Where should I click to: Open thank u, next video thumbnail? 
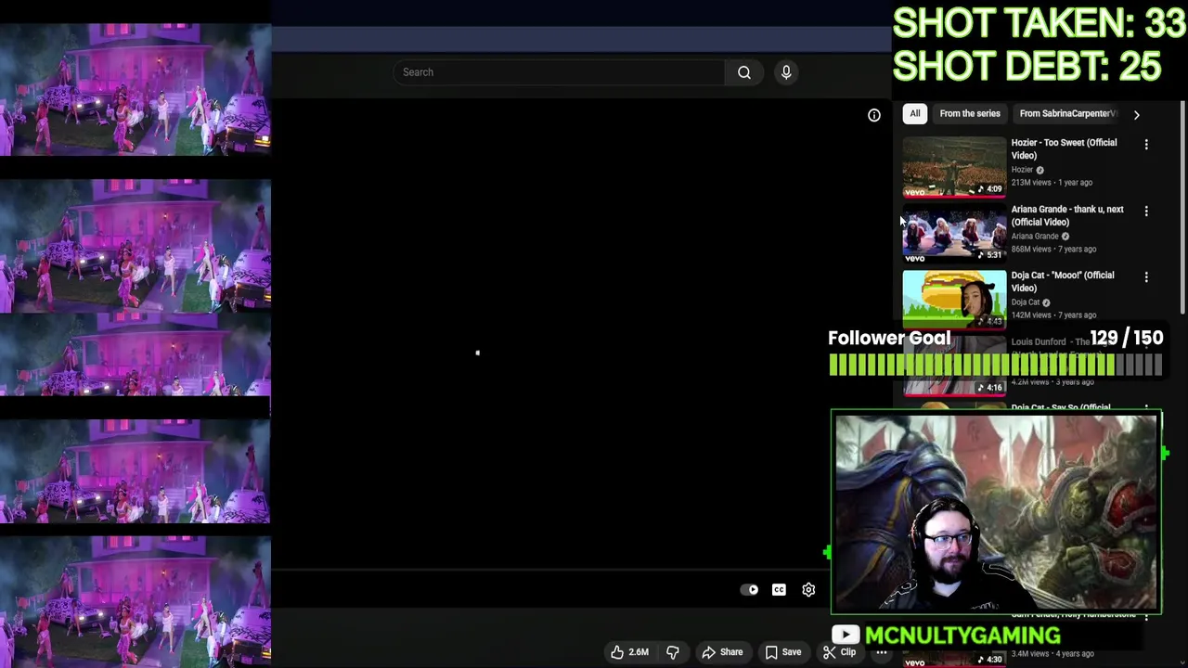(x=954, y=234)
